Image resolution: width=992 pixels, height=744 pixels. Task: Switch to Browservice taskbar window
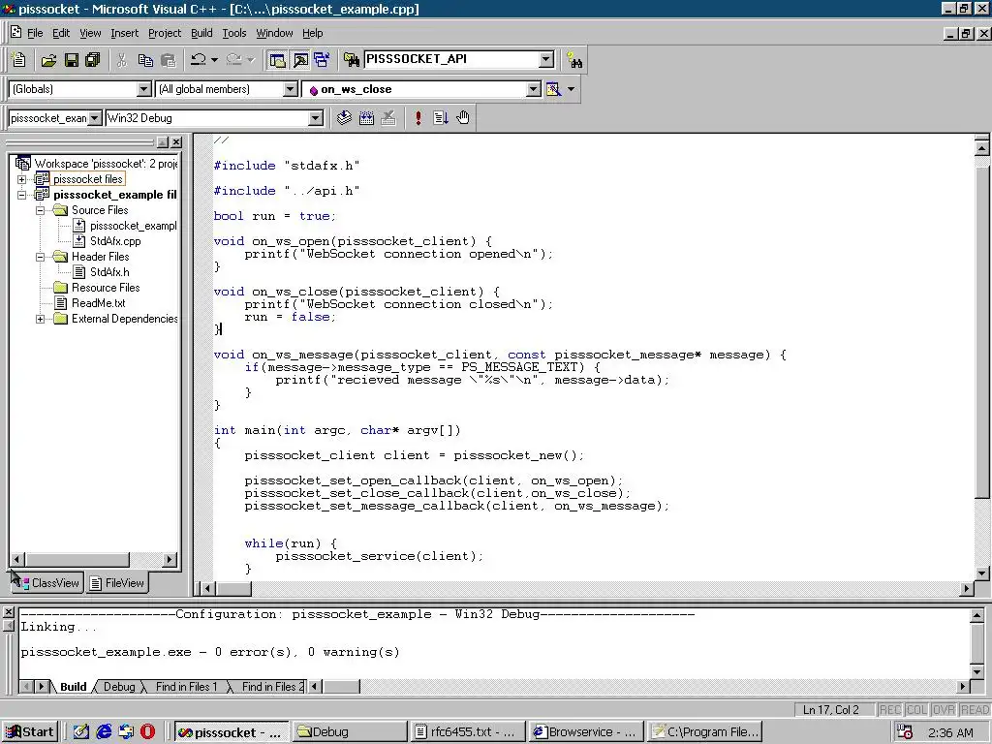coord(586,732)
